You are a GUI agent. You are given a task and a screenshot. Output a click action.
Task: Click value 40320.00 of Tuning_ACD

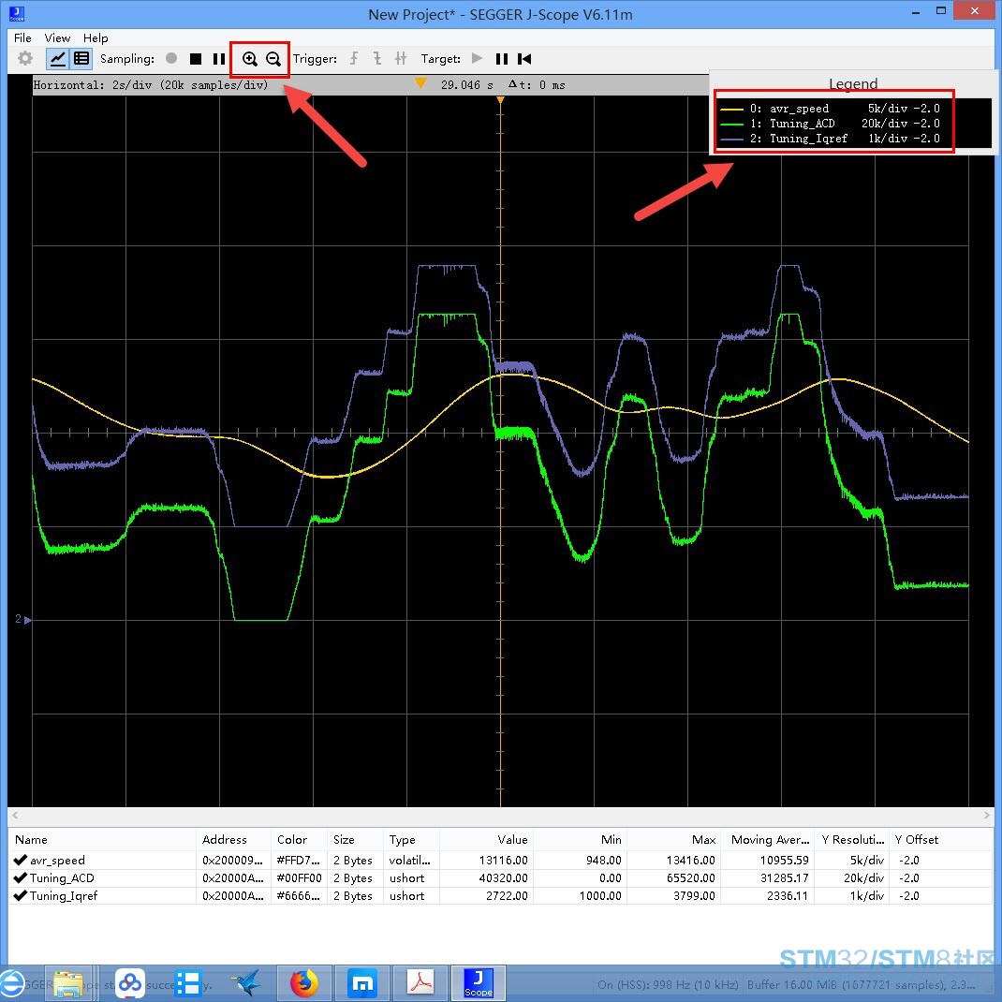(486, 878)
